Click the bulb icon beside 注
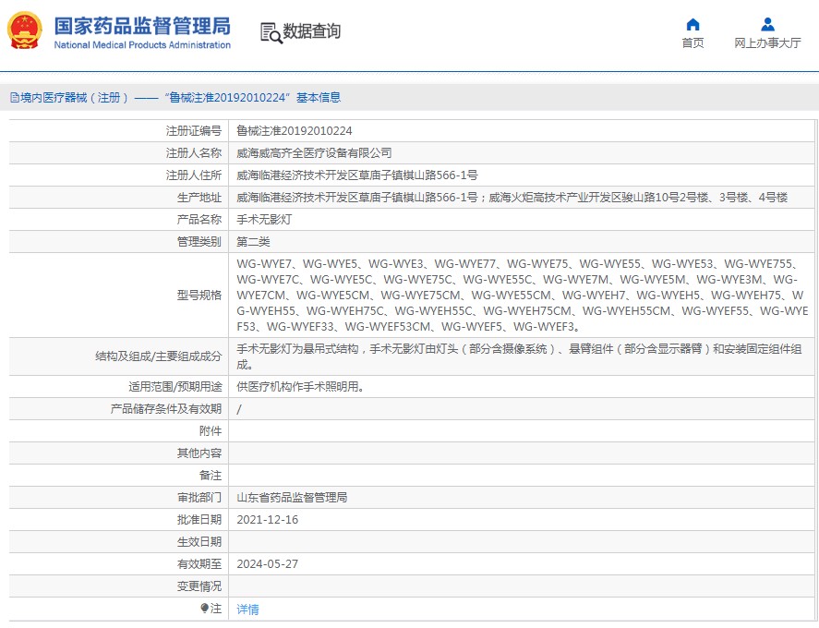819x628 pixels. click(x=204, y=609)
